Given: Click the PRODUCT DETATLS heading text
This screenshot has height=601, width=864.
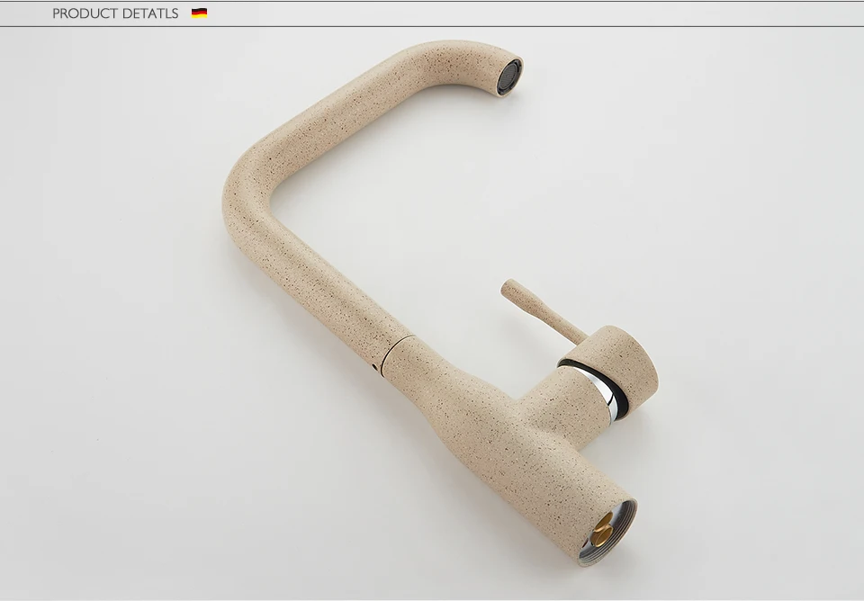Looking at the screenshot, I should [x=115, y=13].
